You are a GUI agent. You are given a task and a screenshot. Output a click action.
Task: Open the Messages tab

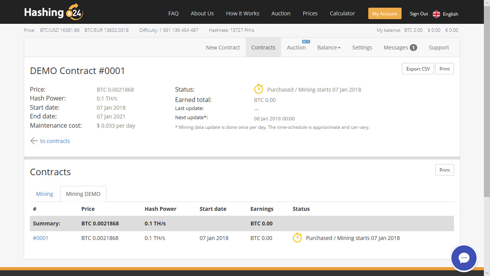pyautogui.click(x=400, y=48)
